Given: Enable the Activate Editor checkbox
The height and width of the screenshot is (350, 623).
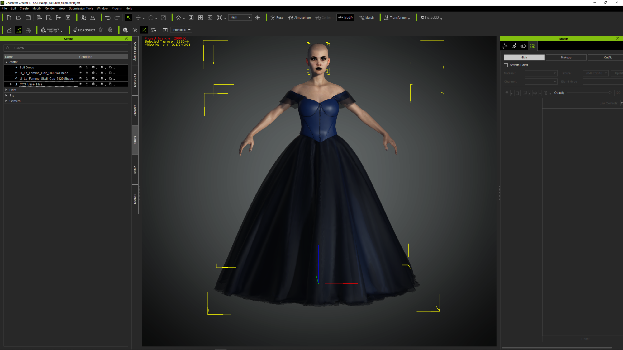Looking at the screenshot, I should tap(506, 65).
